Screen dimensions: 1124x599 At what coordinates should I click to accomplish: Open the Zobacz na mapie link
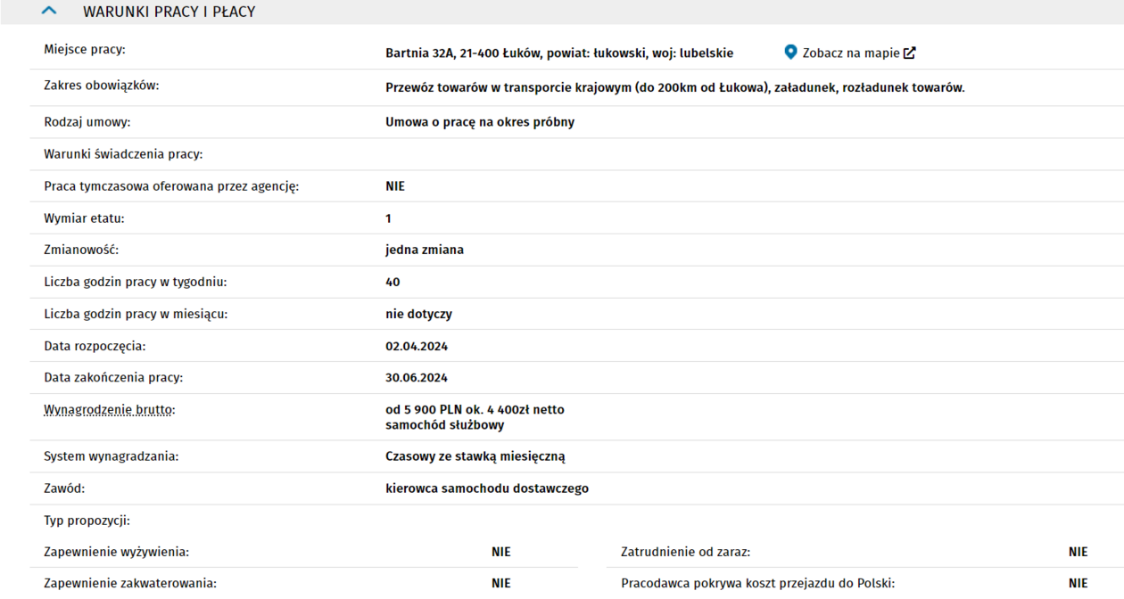click(x=850, y=53)
